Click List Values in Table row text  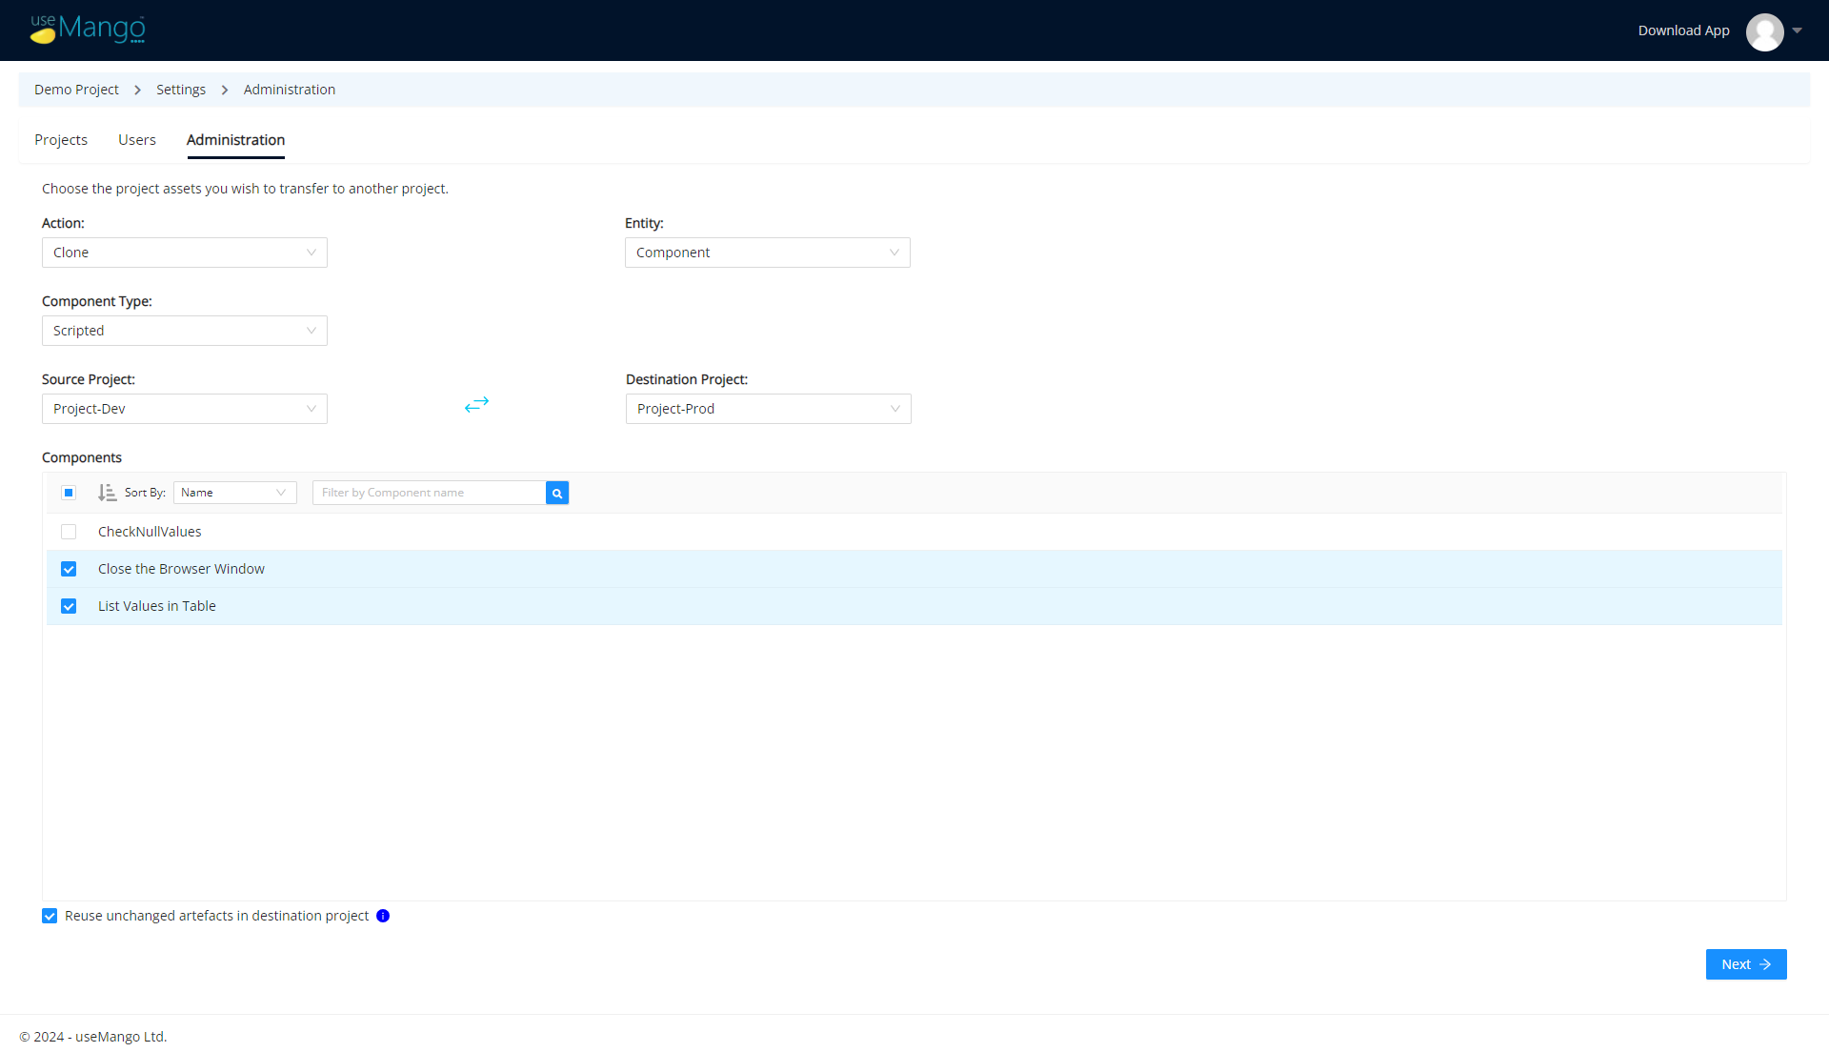(x=157, y=606)
